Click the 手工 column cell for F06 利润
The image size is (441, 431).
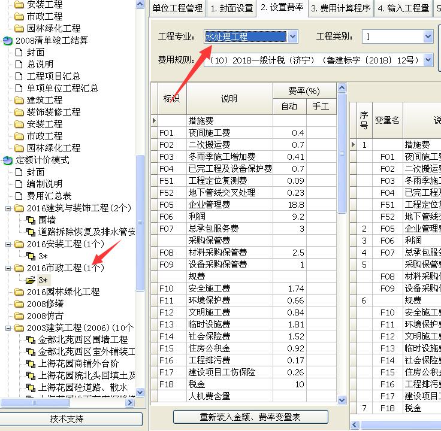321,217
